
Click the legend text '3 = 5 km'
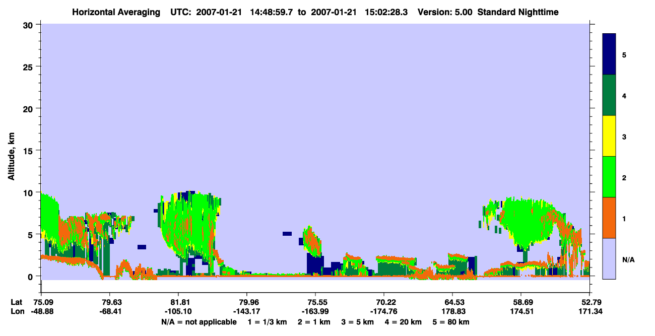(x=357, y=322)
